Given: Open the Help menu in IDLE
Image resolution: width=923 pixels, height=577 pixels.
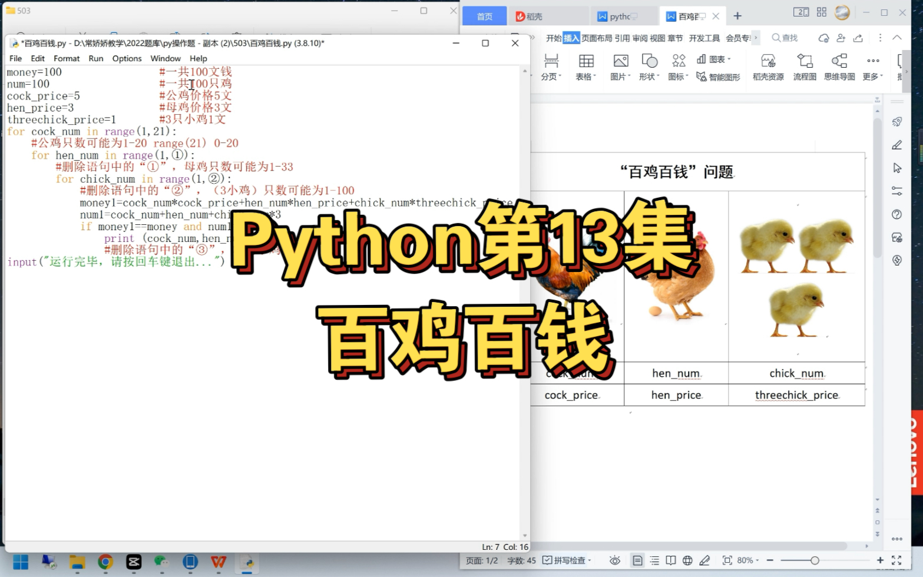Looking at the screenshot, I should click(x=199, y=58).
